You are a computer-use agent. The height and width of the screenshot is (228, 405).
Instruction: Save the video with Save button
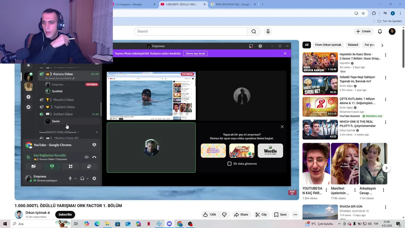coord(280,214)
